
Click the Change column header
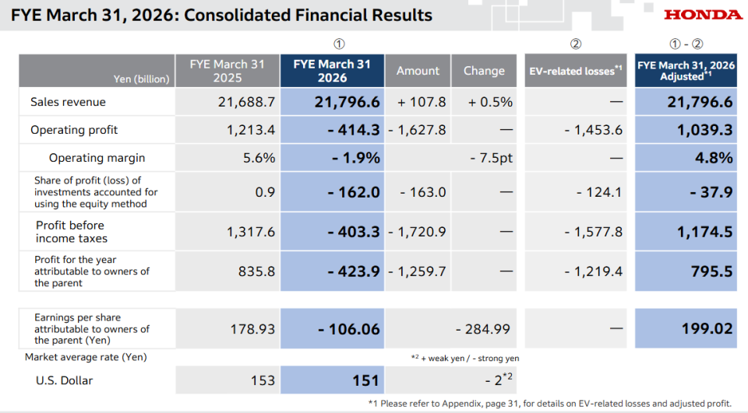[x=484, y=71]
